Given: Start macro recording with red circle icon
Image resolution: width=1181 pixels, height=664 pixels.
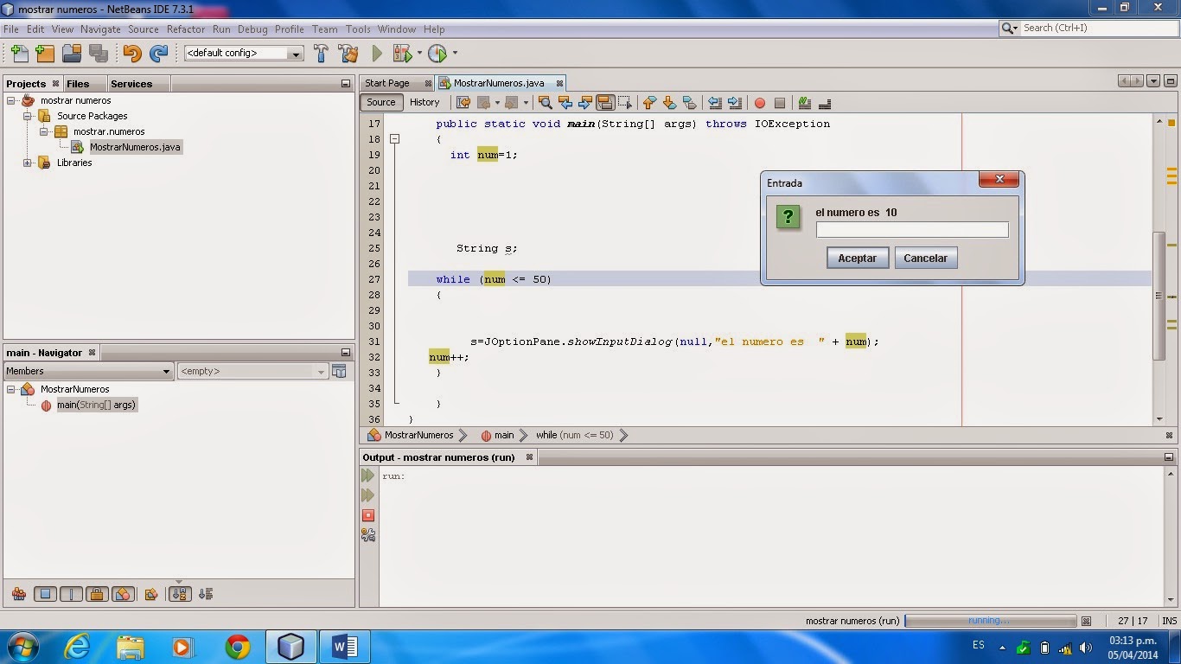Looking at the screenshot, I should [760, 103].
